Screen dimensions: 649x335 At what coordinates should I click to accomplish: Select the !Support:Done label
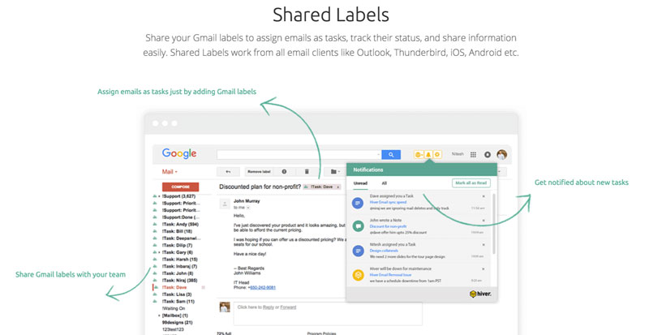180,217
